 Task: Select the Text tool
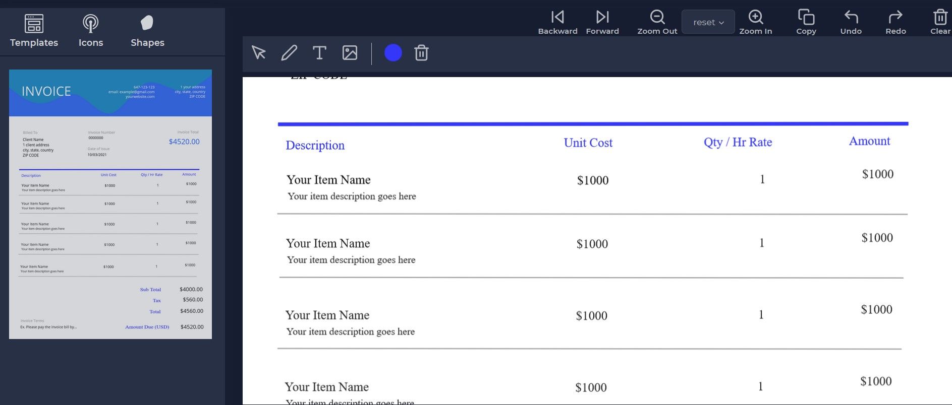pos(319,53)
